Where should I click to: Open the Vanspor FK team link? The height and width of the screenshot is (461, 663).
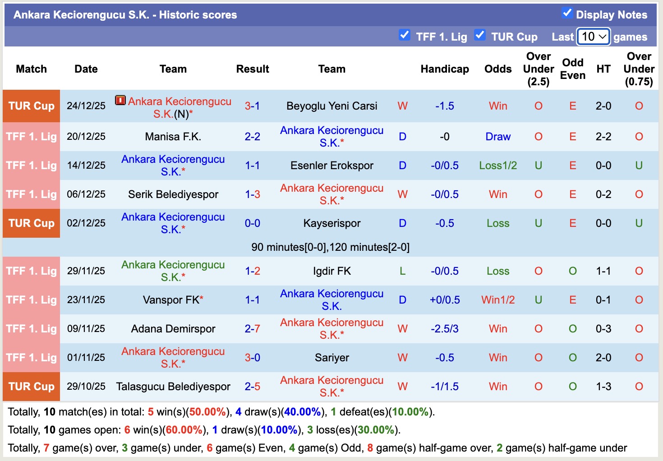171,300
